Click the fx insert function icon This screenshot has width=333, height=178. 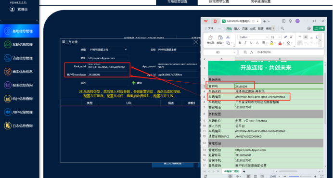click(x=252, y=52)
